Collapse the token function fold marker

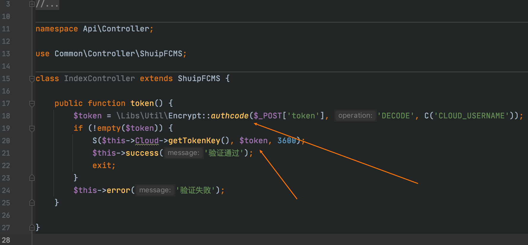[x=32, y=104]
